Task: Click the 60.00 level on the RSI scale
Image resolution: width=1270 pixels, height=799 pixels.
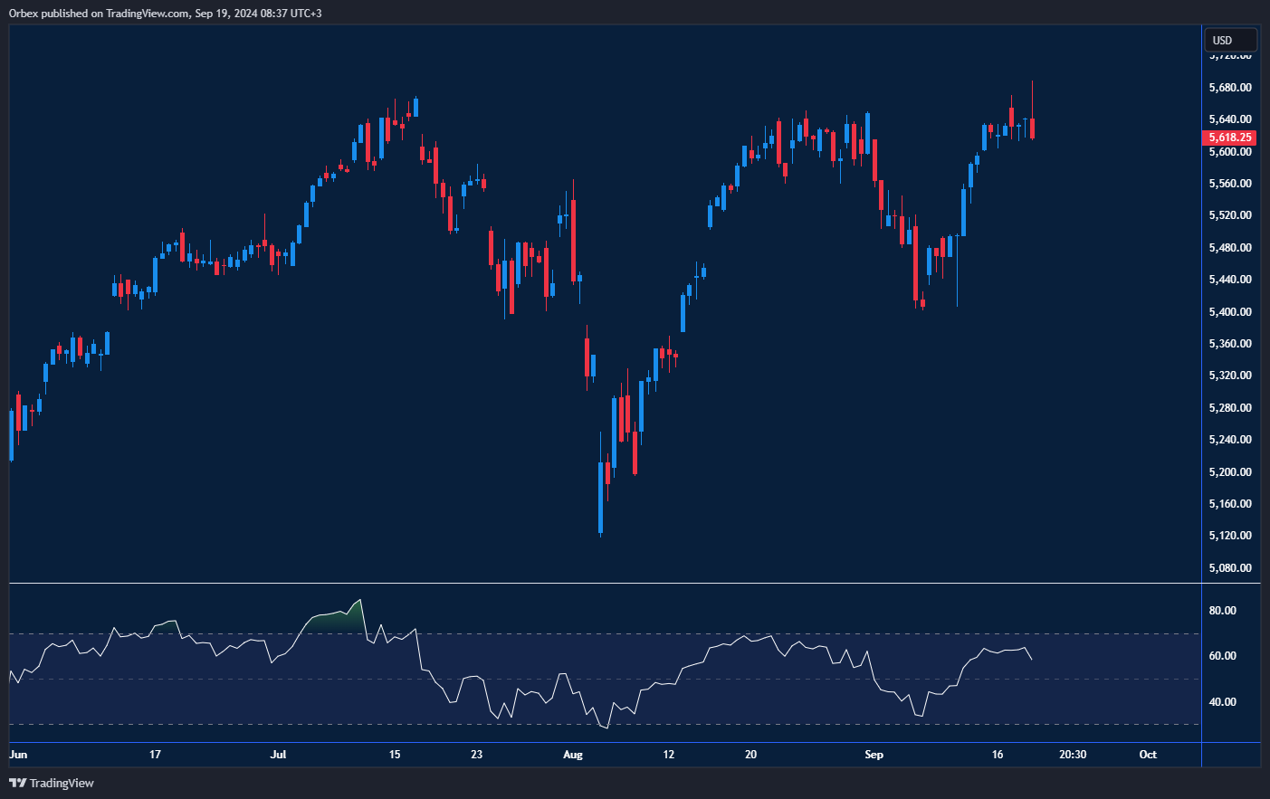Action: pos(1222,656)
